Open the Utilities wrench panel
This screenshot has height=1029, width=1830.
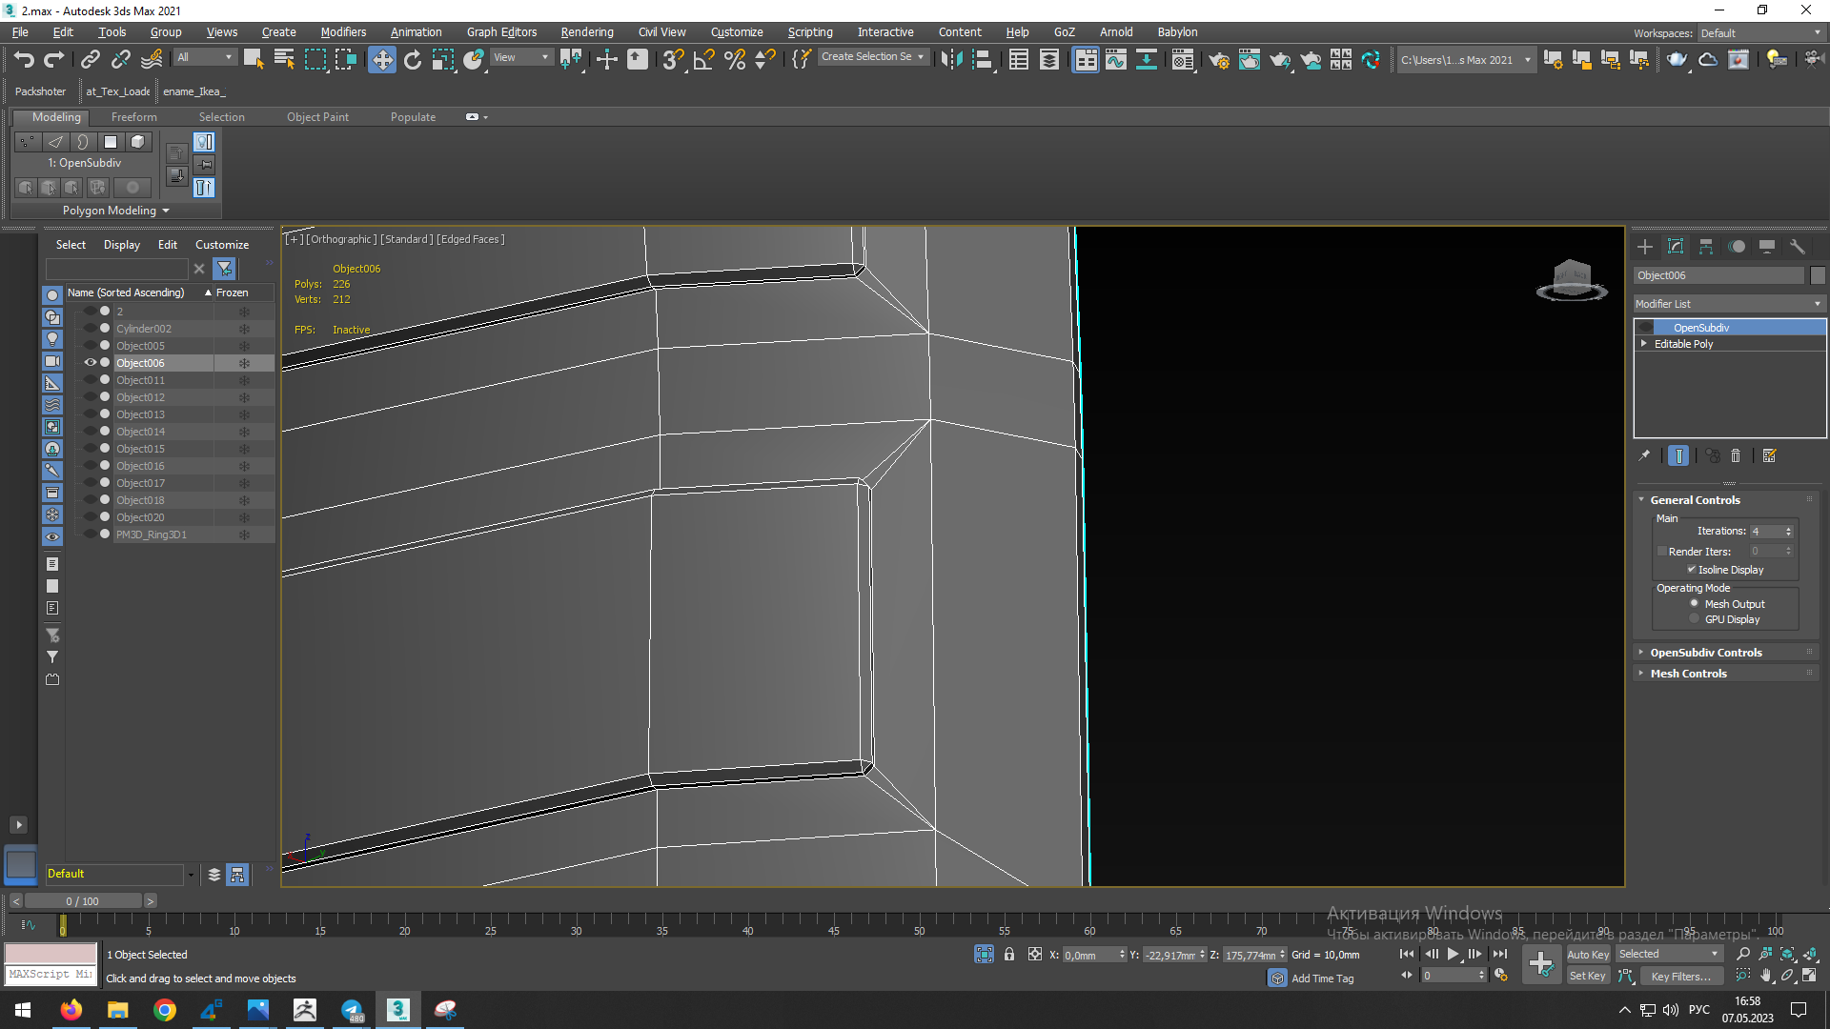(x=1797, y=247)
